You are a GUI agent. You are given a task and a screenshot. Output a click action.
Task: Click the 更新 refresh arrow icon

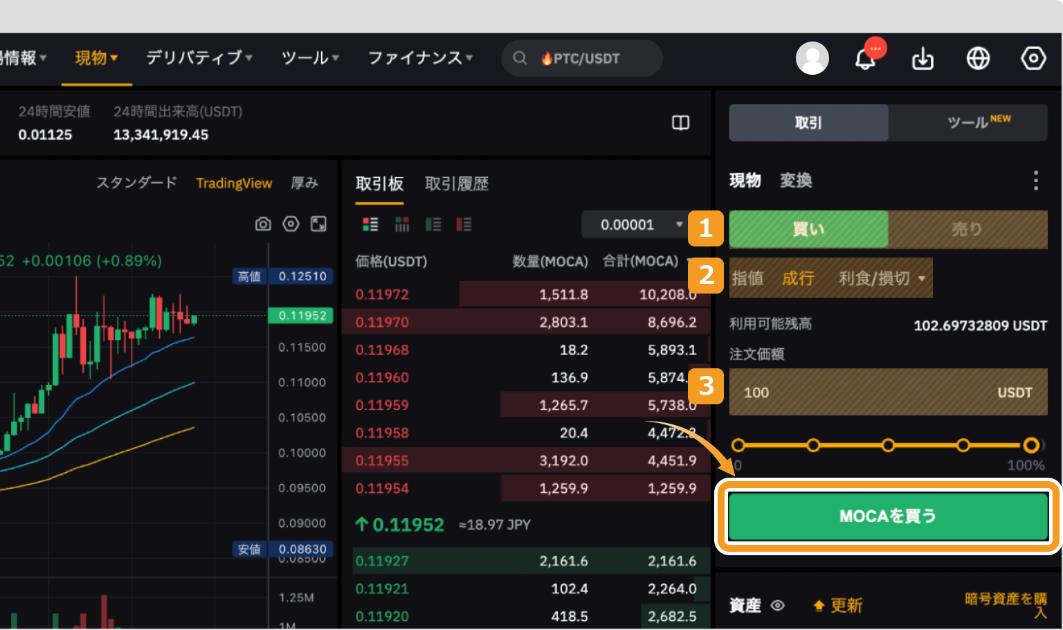tap(819, 606)
